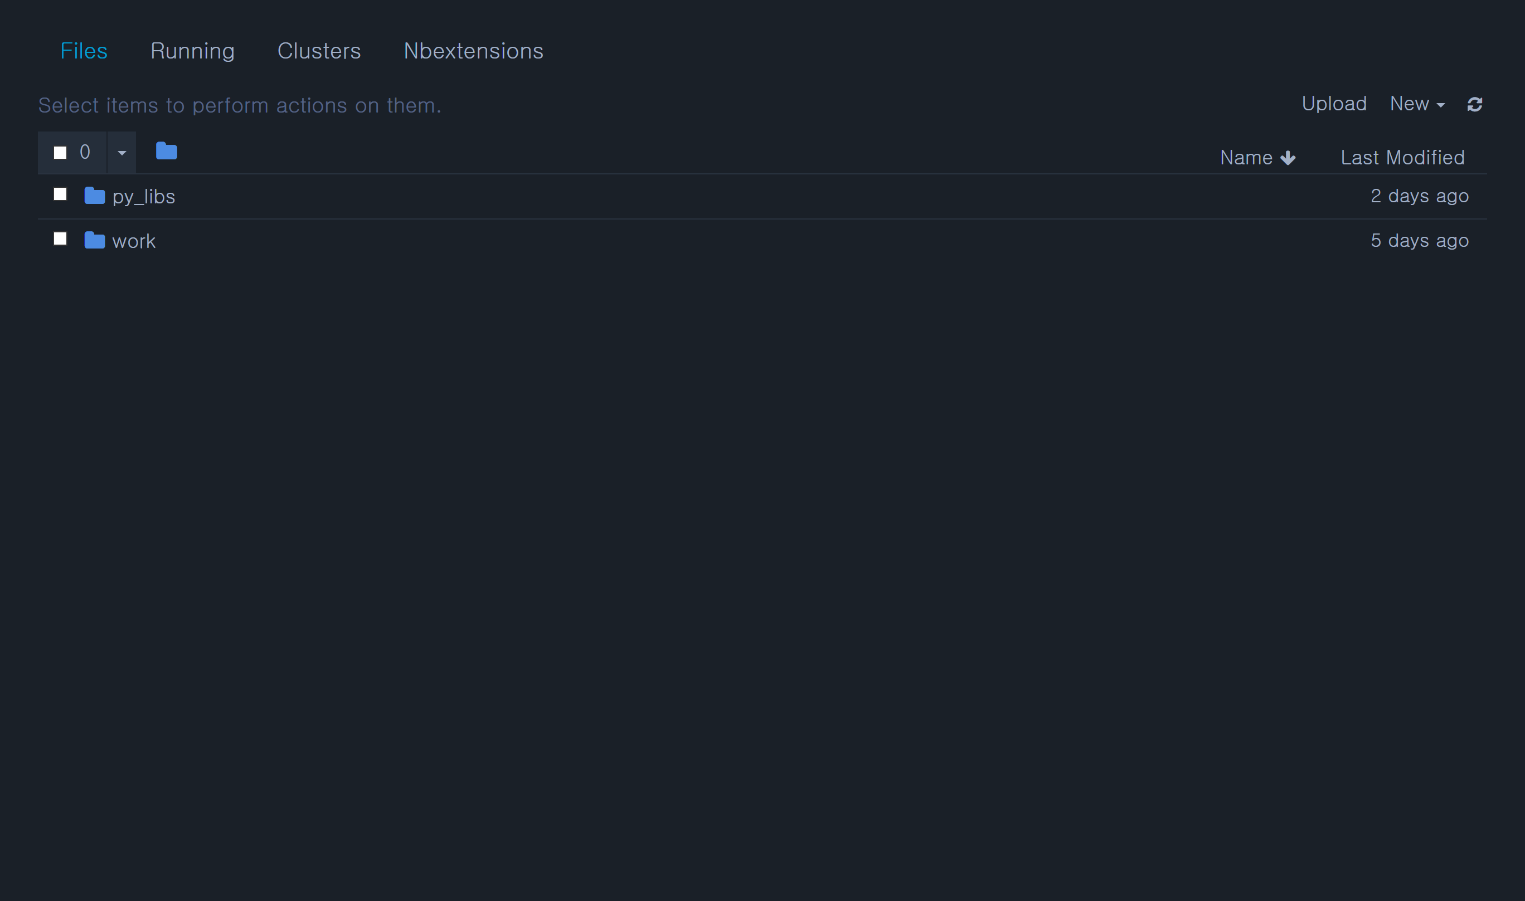The image size is (1525, 901).
Task: Open the work folder link
Action: point(134,242)
